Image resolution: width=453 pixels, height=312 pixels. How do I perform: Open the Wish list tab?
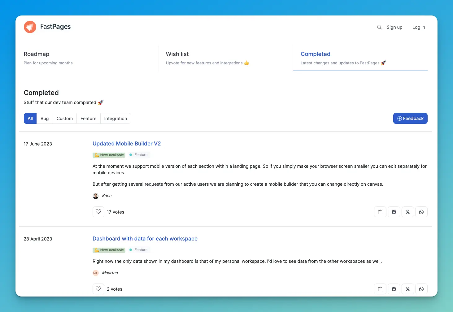tap(177, 54)
